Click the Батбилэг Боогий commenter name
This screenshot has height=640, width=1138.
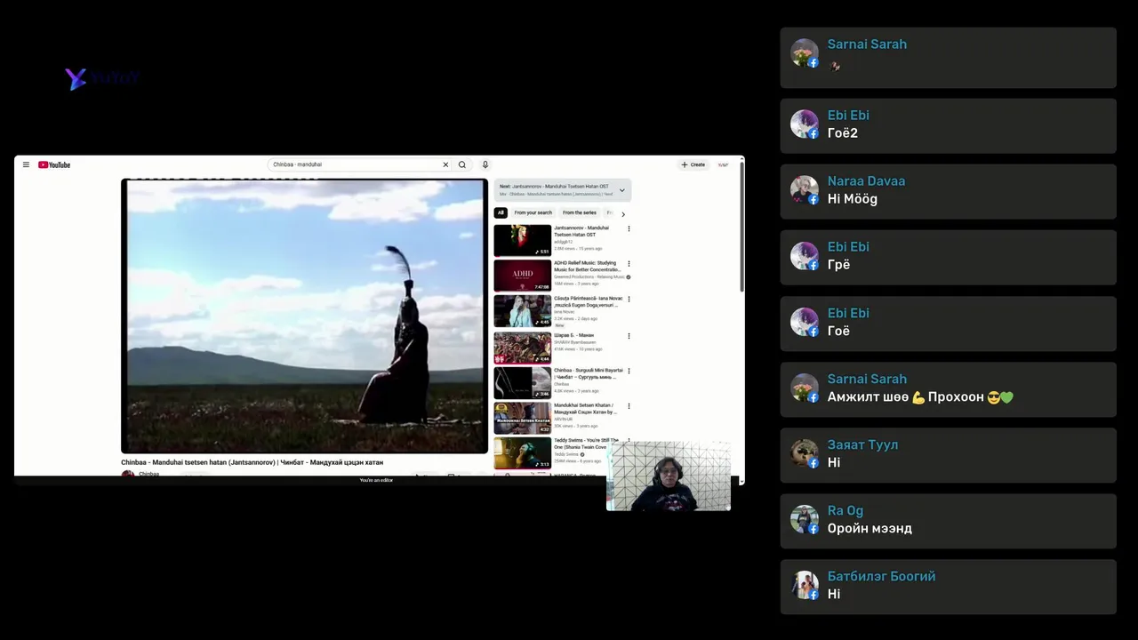881,576
